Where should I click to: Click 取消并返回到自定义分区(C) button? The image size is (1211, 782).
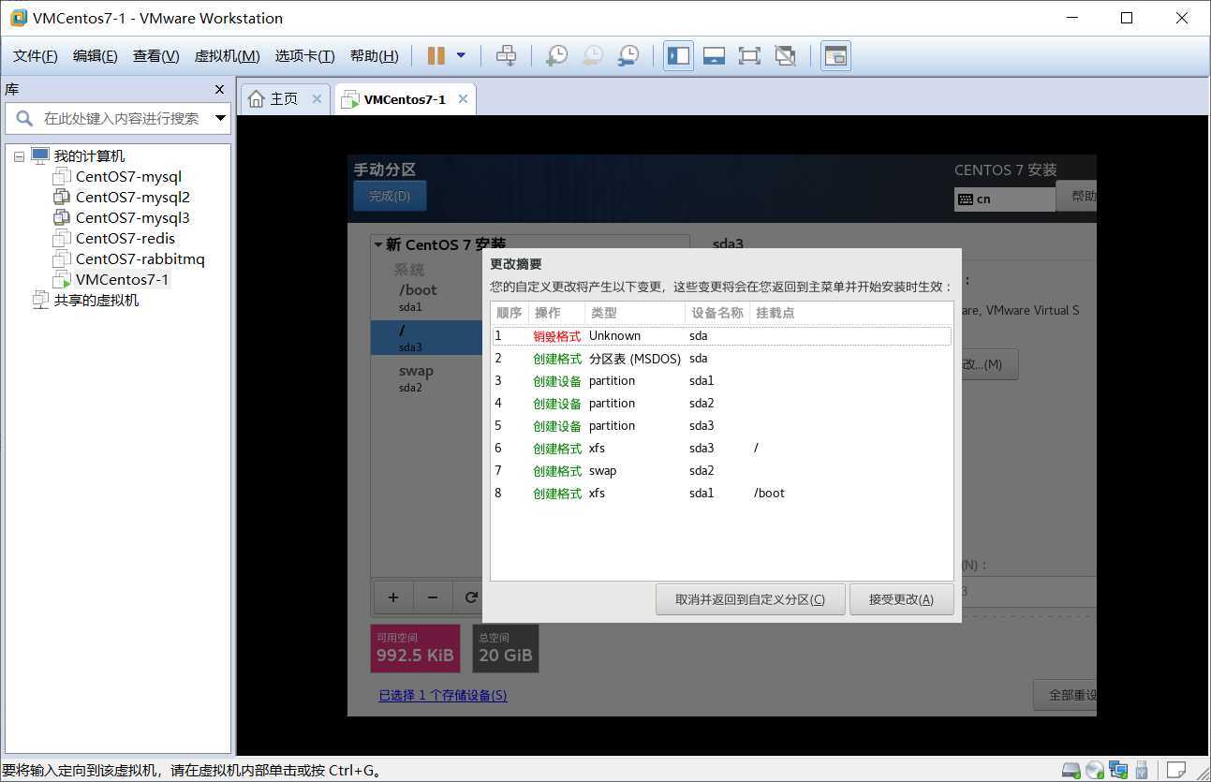pyautogui.click(x=750, y=599)
